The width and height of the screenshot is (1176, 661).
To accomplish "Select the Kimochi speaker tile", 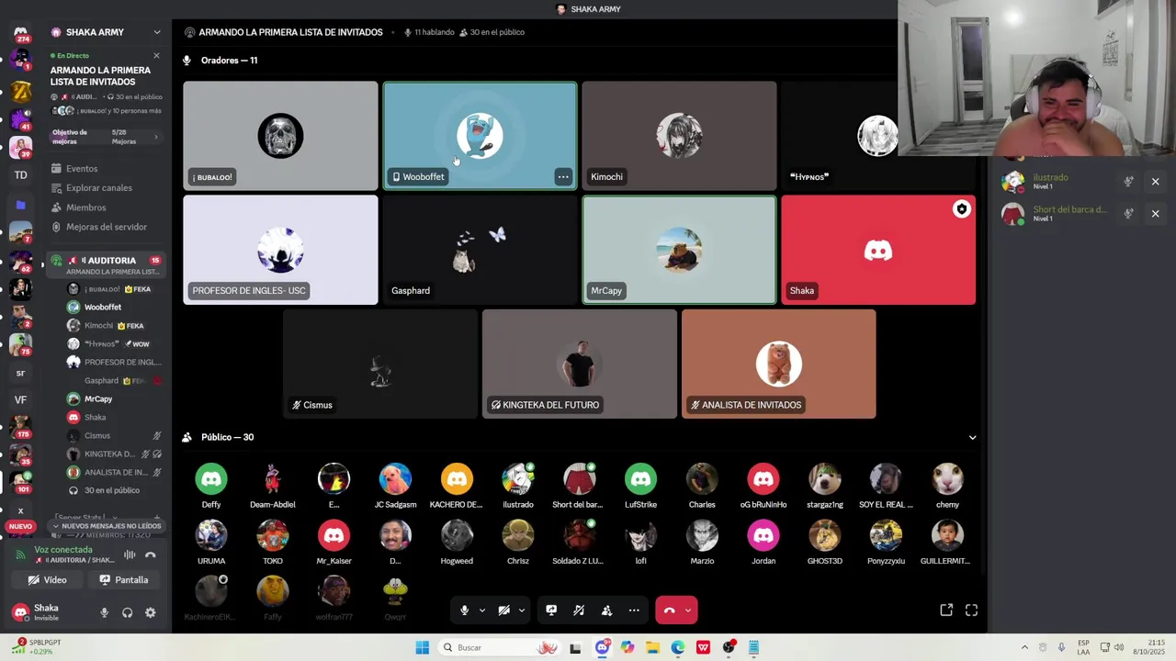I will 679,136.
